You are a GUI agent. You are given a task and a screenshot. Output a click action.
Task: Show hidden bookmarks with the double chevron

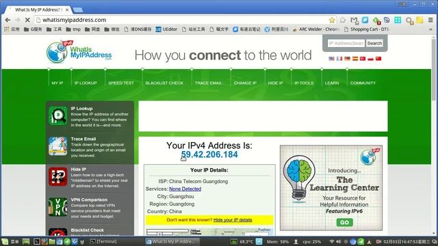click(430, 29)
